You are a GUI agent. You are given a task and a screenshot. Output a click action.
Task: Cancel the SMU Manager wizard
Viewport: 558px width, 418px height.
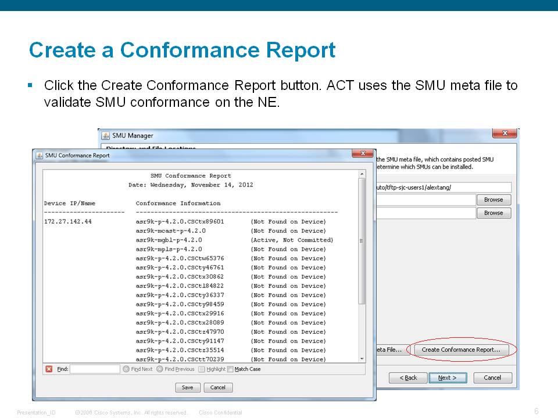pyautogui.click(x=492, y=378)
